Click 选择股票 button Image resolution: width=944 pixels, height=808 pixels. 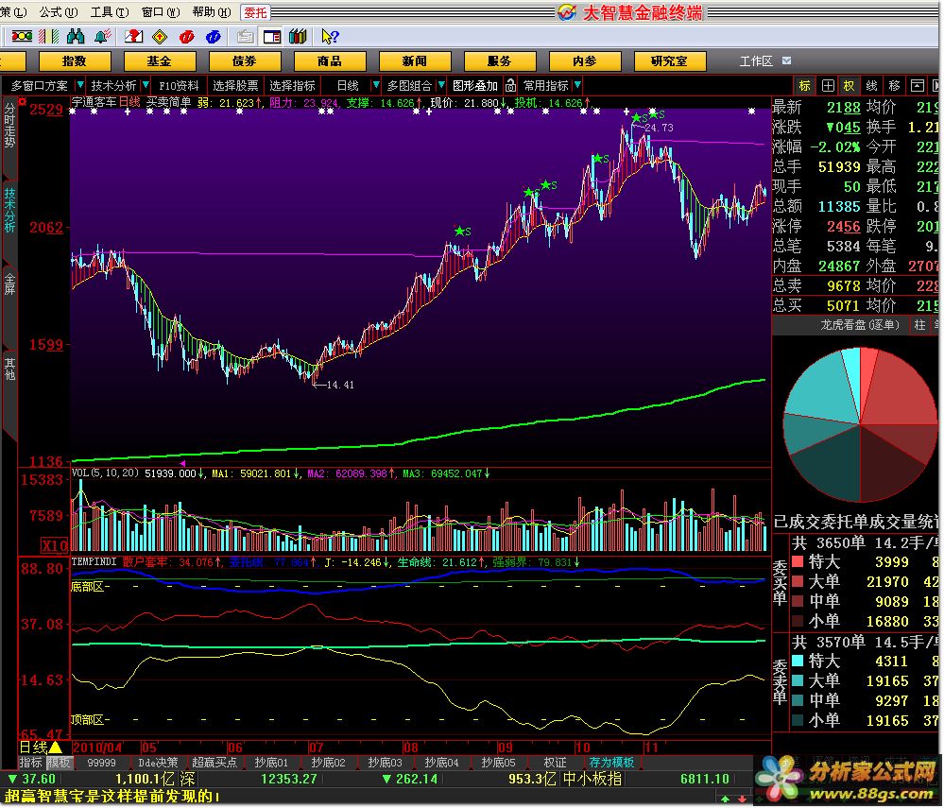coord(235,85)
